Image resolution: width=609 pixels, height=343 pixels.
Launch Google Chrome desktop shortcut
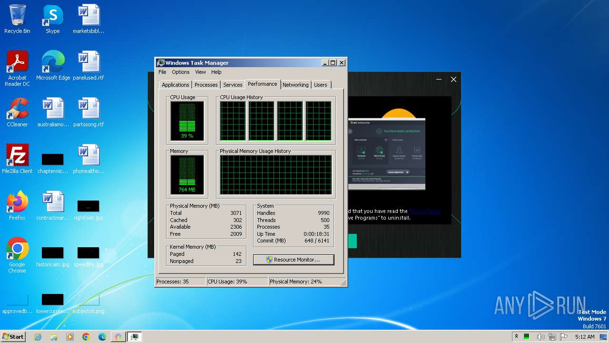17,255
